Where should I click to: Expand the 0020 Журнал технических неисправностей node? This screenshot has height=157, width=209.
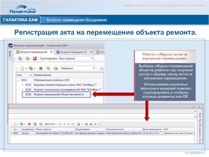[22, 90]
